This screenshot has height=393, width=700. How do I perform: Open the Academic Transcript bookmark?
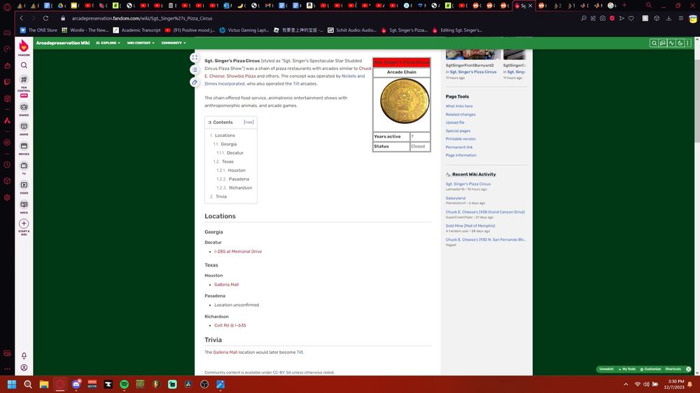136,30
